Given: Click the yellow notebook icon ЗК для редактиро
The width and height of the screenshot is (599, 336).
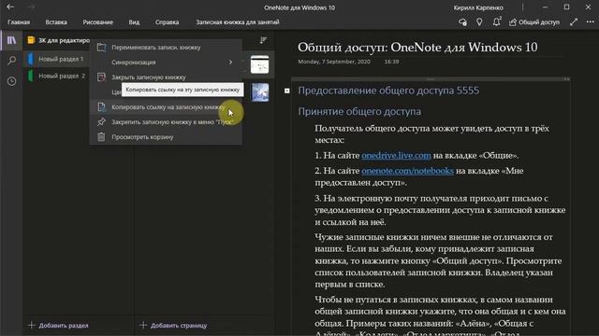Looking at the screenshot, I should click(x=31, y=40).
